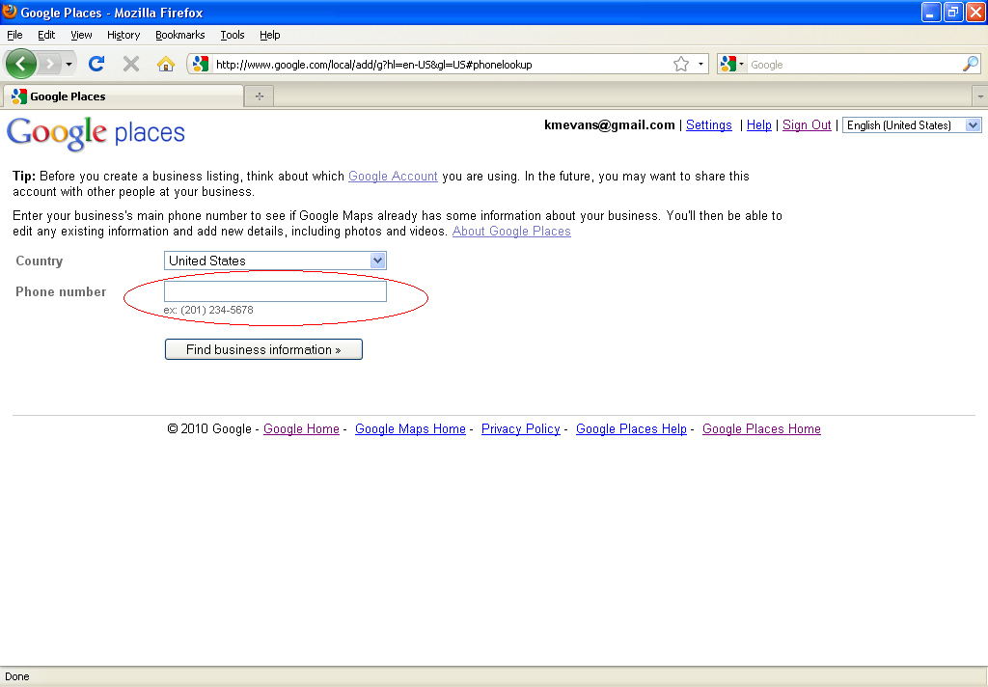Open the Google Places Help footer link
This screenshot has height=687, width=988.
(631, 428)
